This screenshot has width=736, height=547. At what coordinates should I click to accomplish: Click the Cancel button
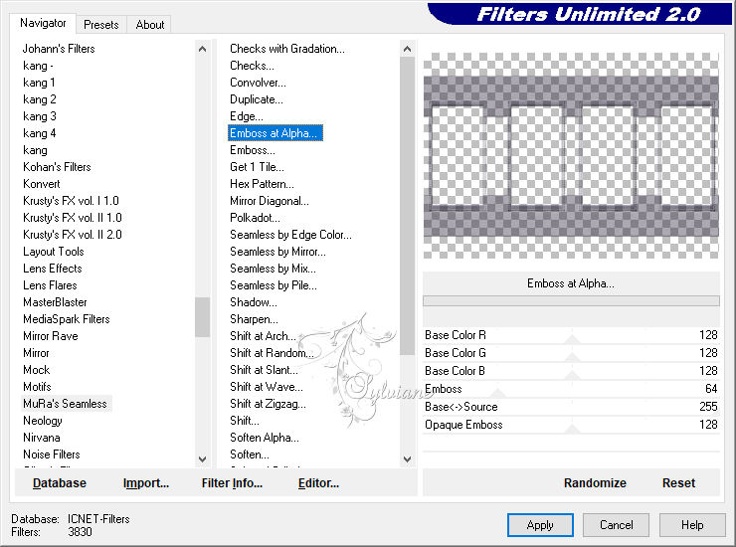pyautogui.click(x=616, y=525)
